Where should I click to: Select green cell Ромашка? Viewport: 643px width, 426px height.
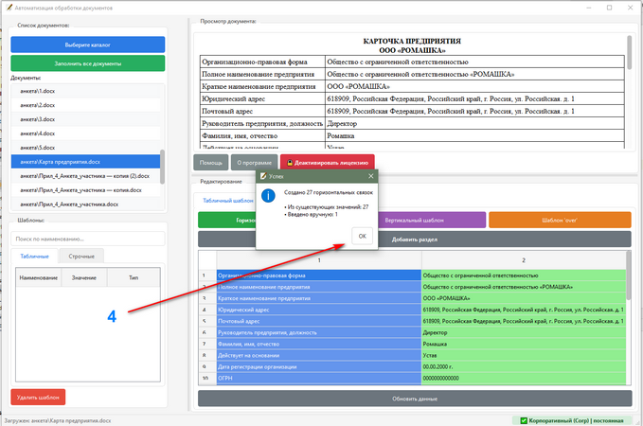click(x=524, y=344)
